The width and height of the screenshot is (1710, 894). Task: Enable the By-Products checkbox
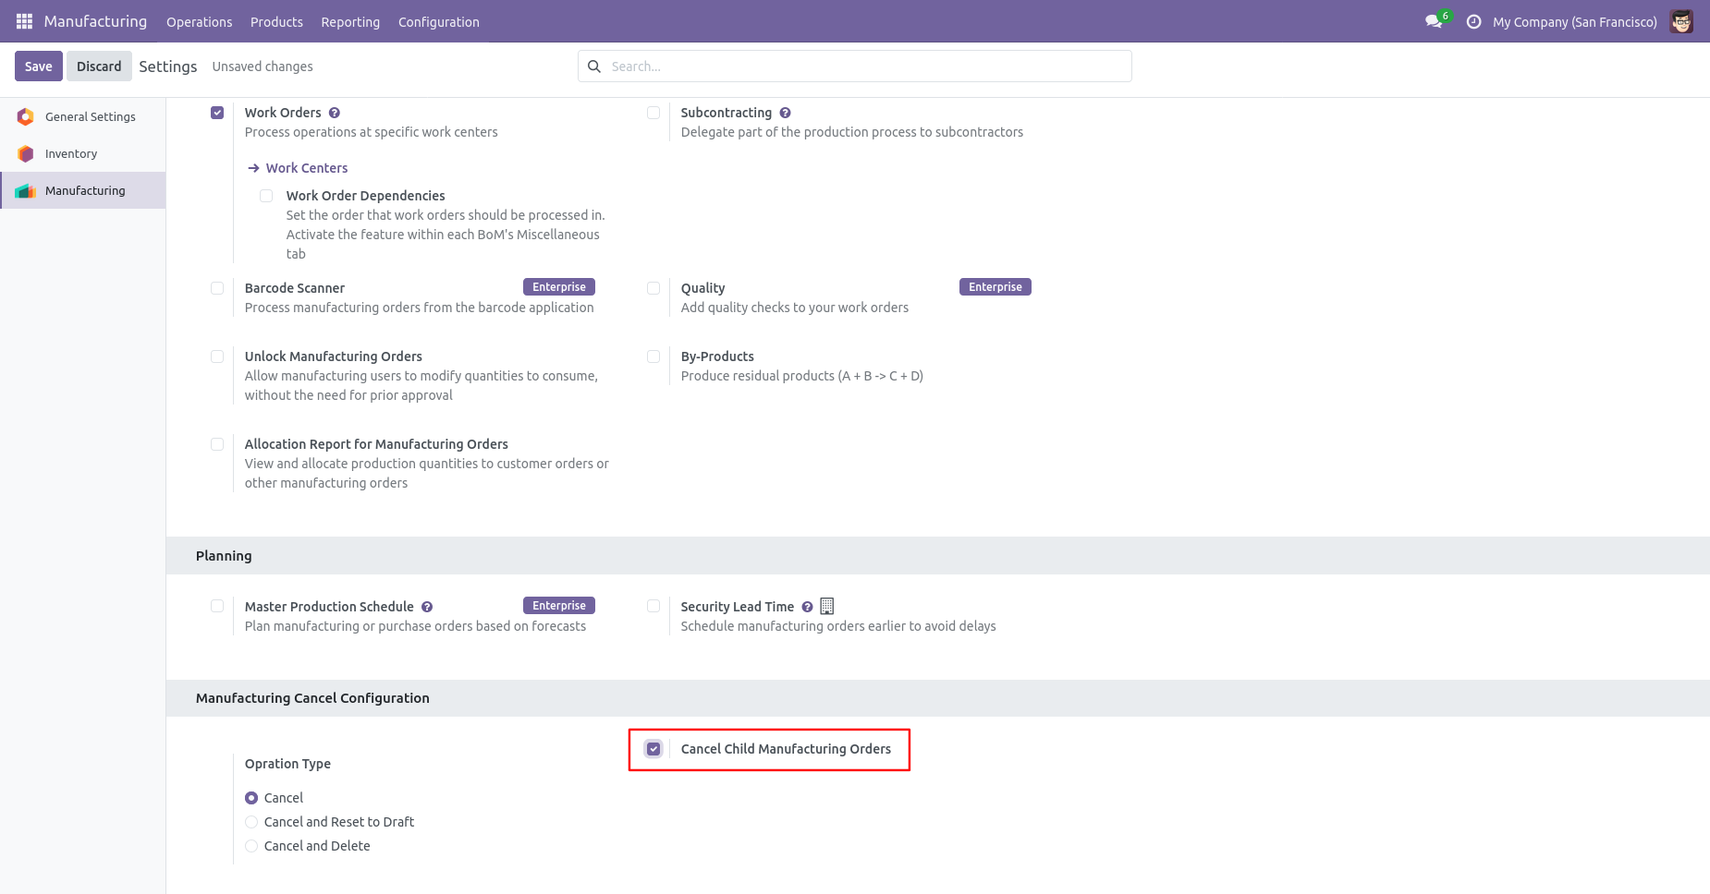[653, 356]
